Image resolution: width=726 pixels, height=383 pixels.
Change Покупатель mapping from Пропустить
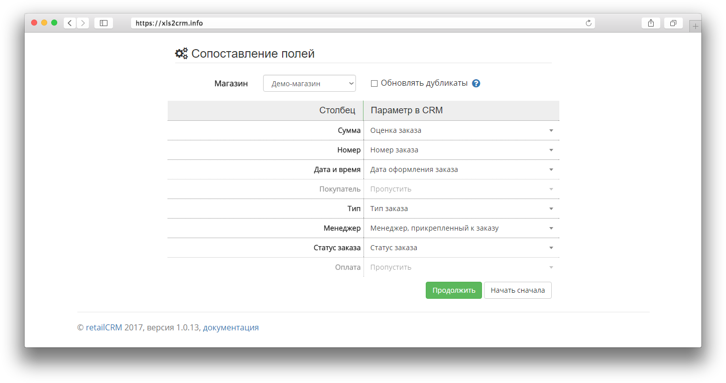pos(461,189)
